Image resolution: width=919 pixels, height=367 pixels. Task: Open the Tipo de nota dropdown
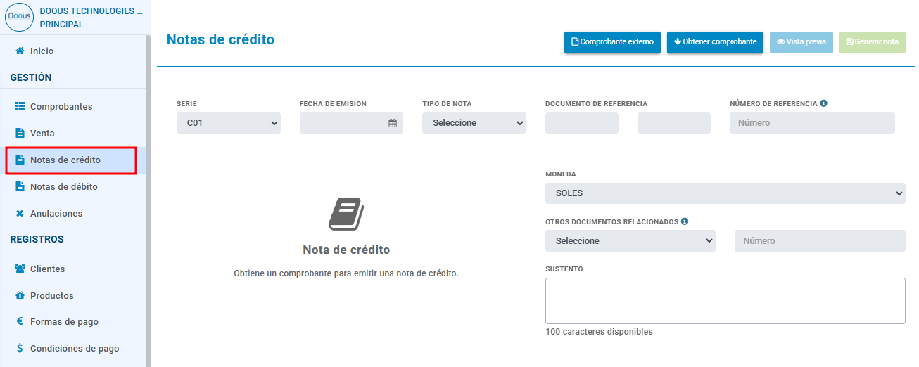(474, 123)
